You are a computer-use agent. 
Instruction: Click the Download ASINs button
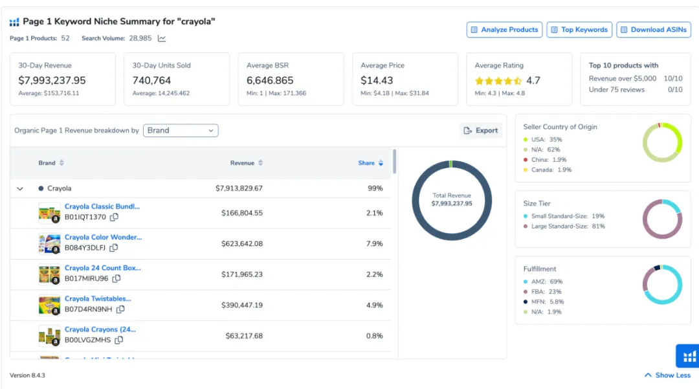tap(654, 30)
